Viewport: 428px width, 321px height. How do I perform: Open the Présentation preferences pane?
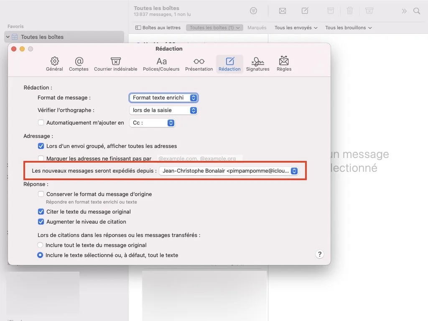(x=199, y=64)
